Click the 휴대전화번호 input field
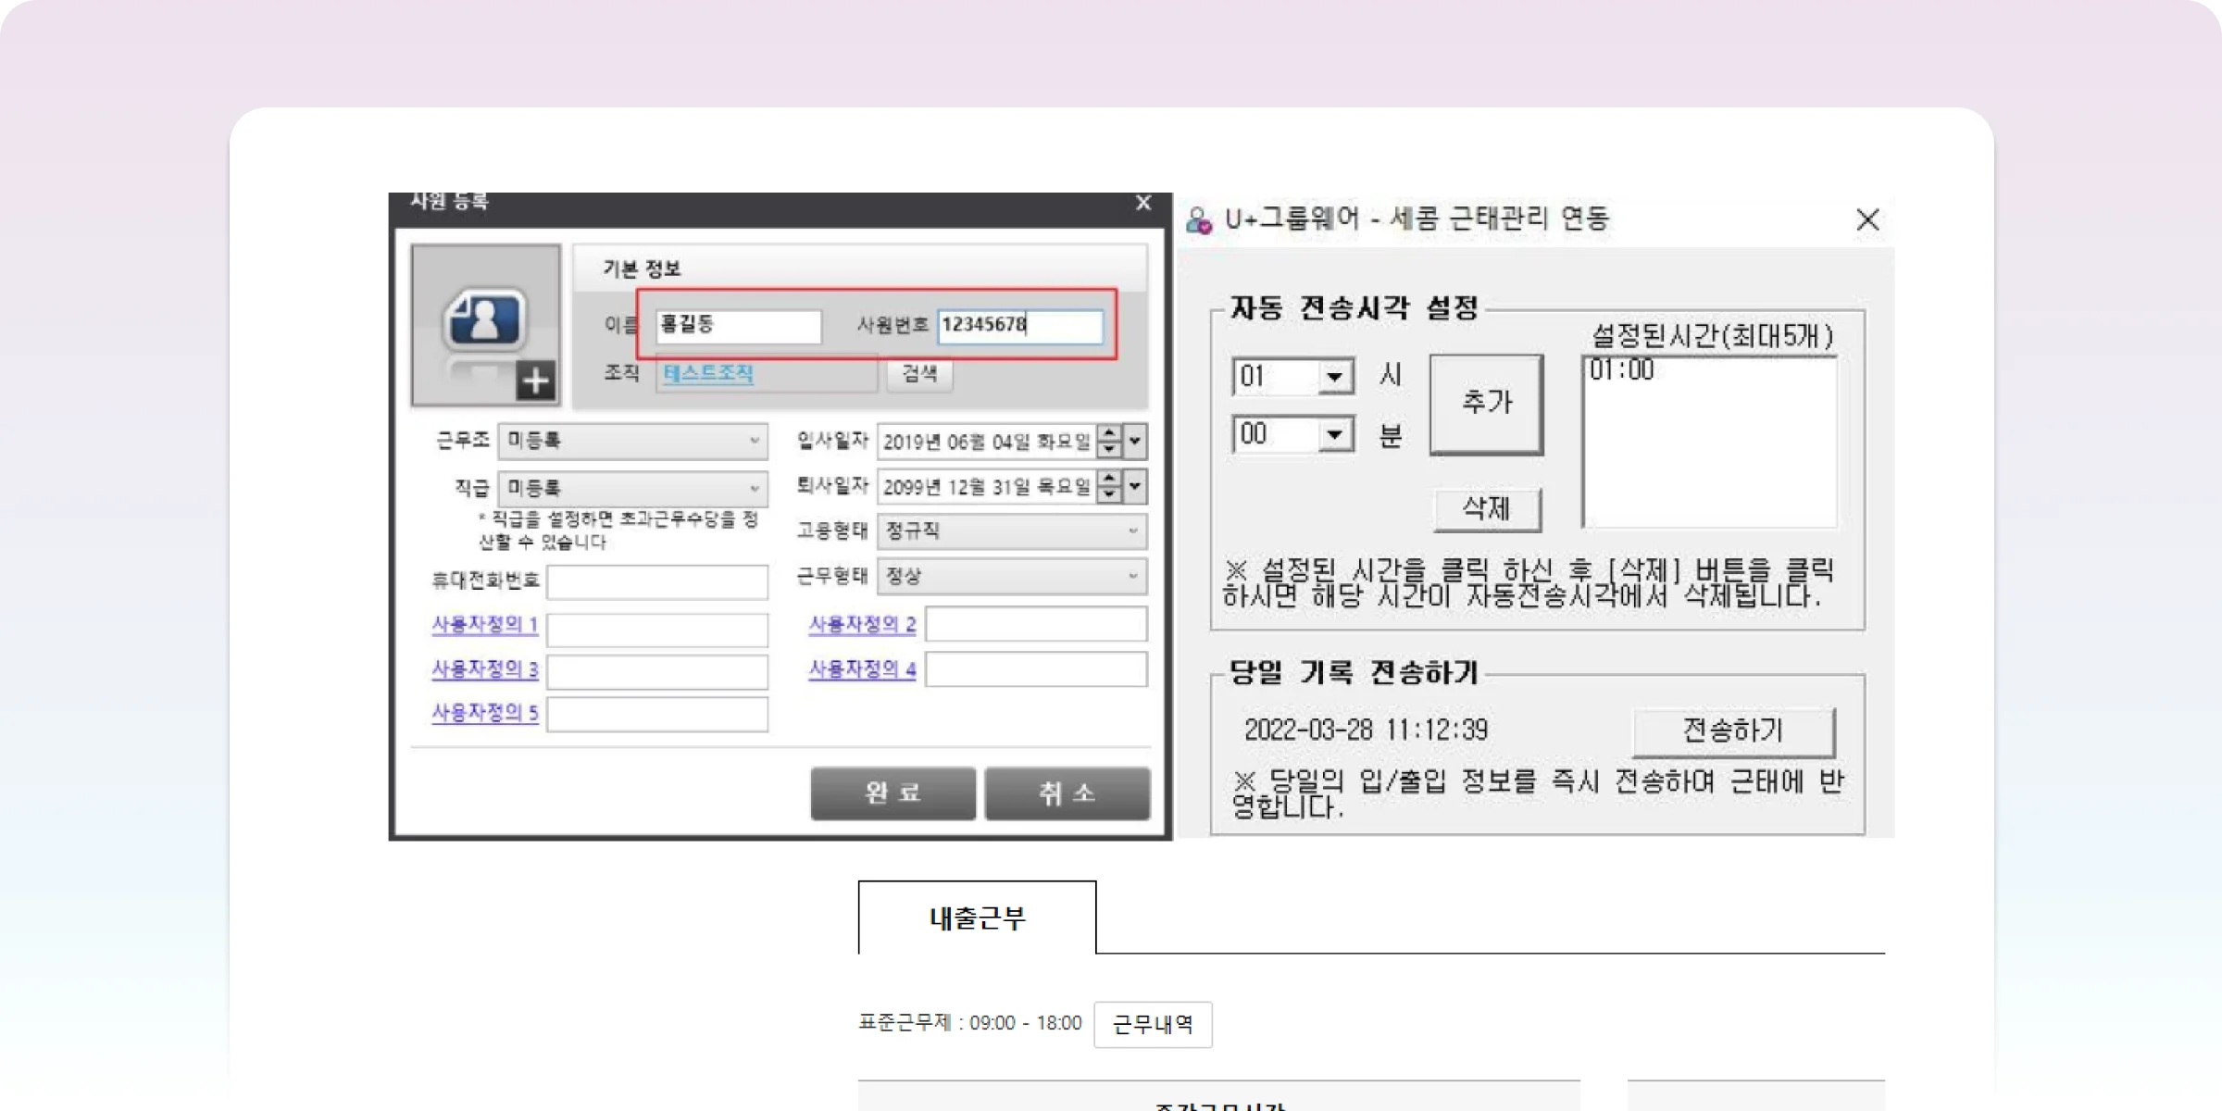This screenshot has width=2222, height=1111. (x=656, y=581)
